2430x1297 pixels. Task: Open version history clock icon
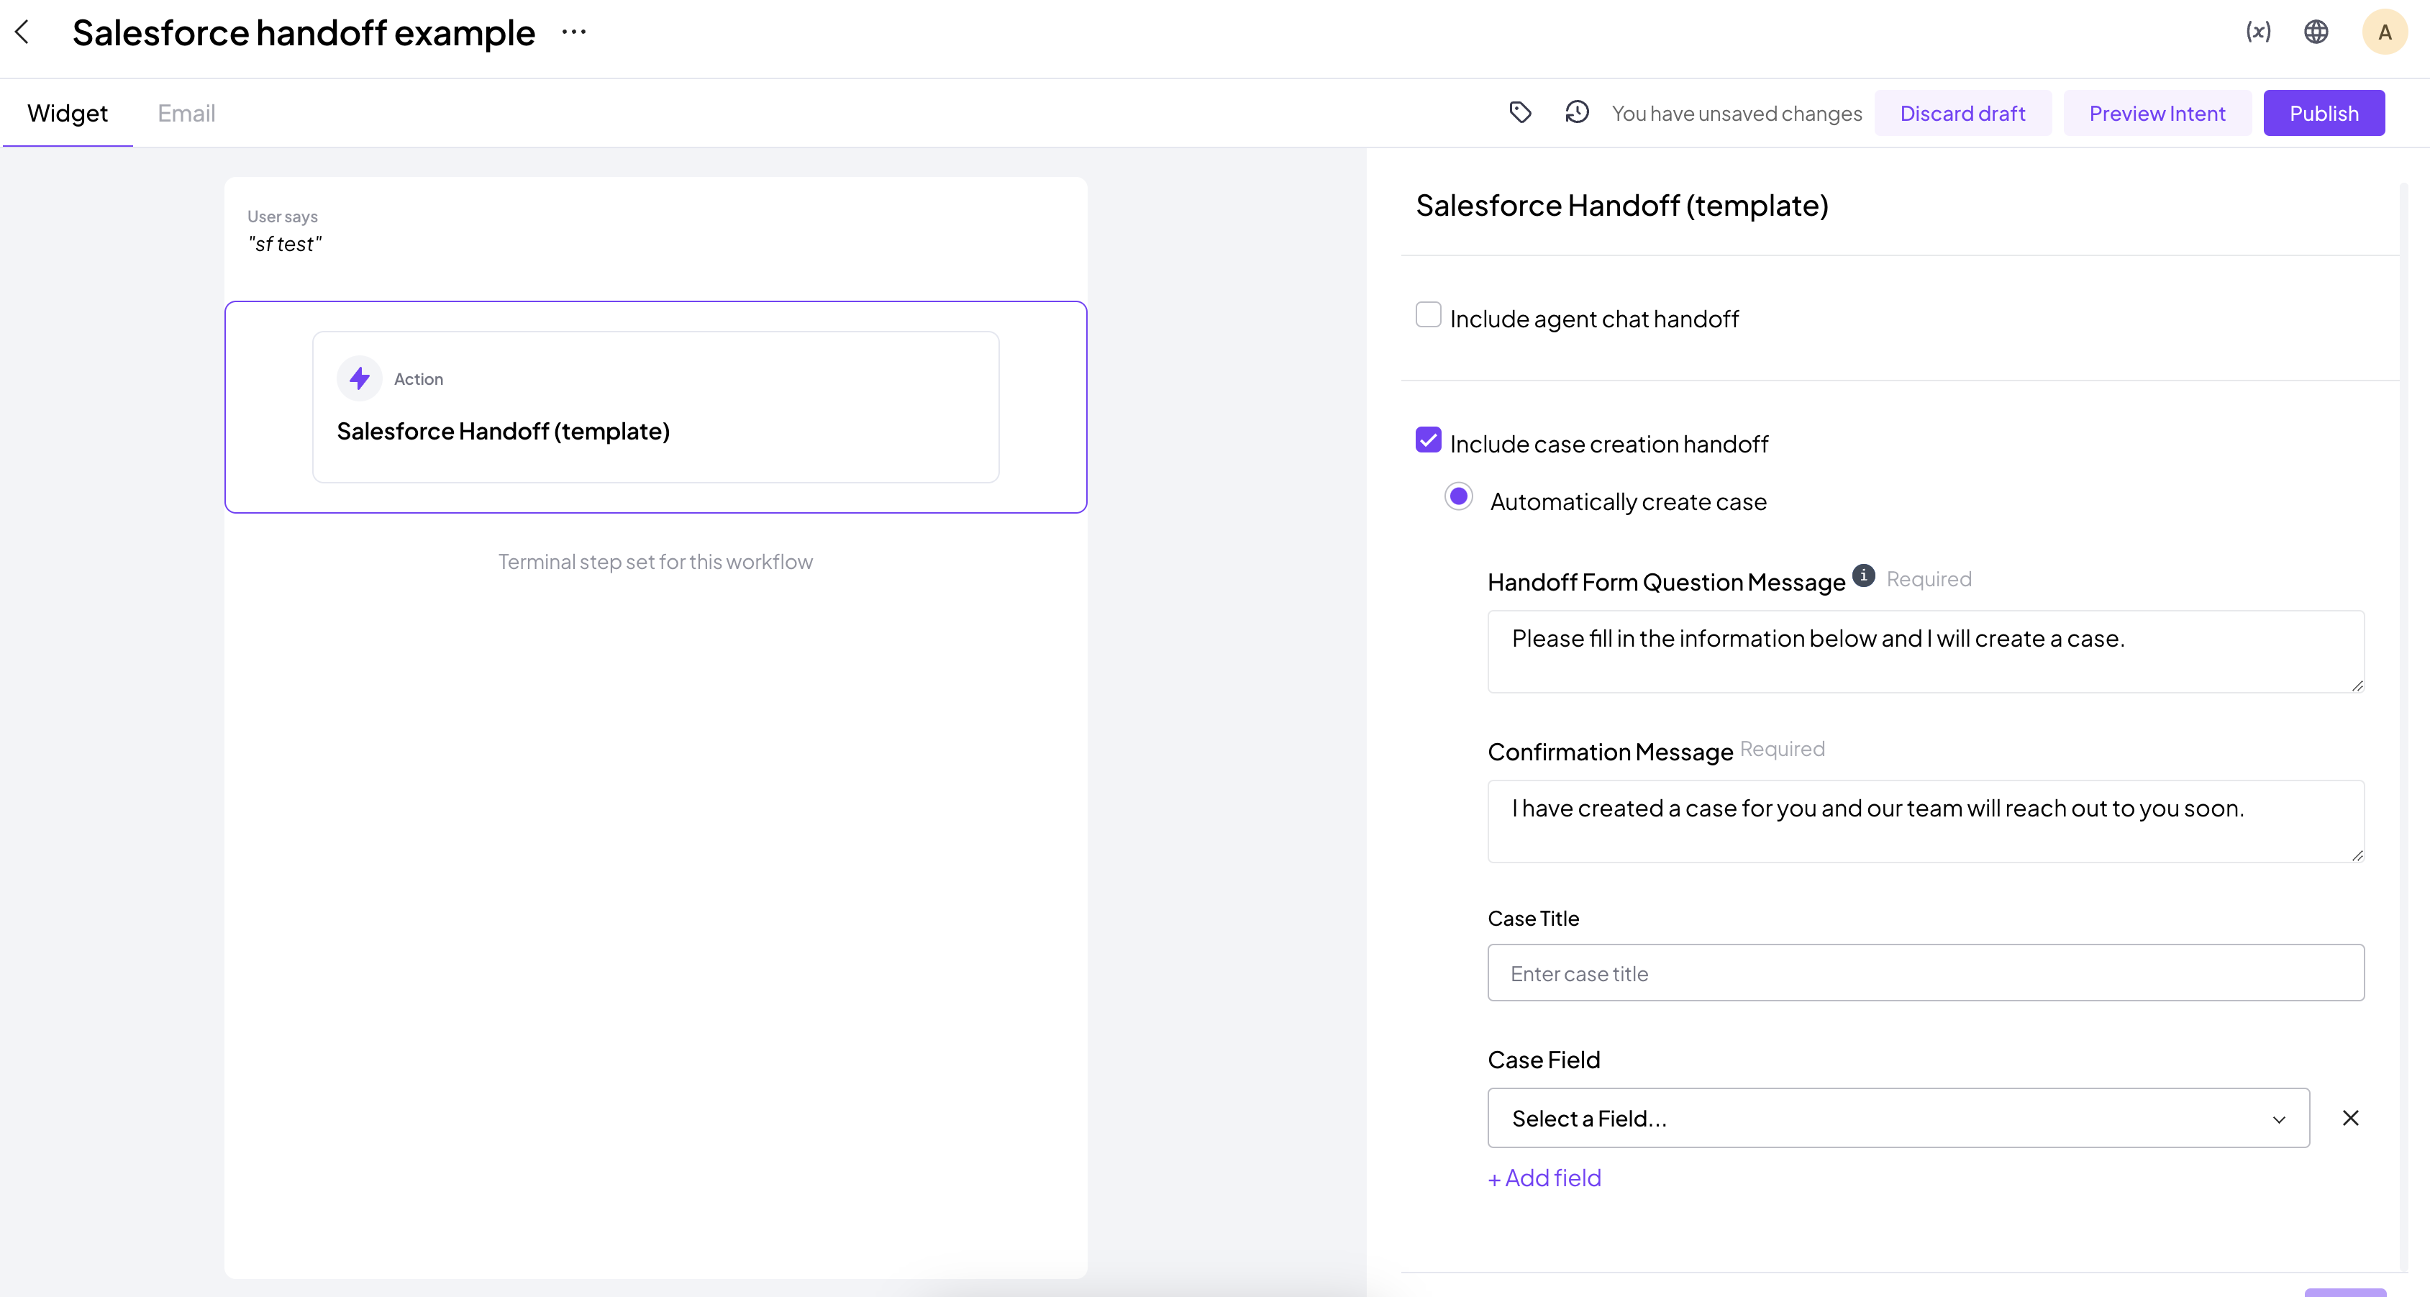coord(1576,113)
